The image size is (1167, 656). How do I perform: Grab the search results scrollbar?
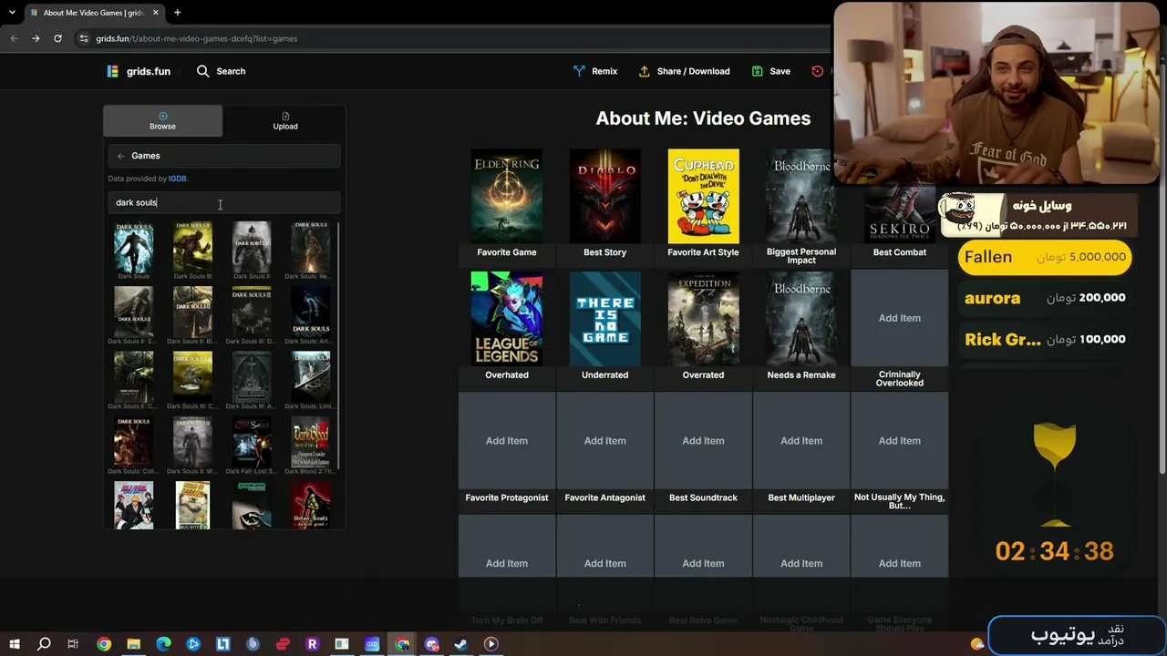(338, 346)
